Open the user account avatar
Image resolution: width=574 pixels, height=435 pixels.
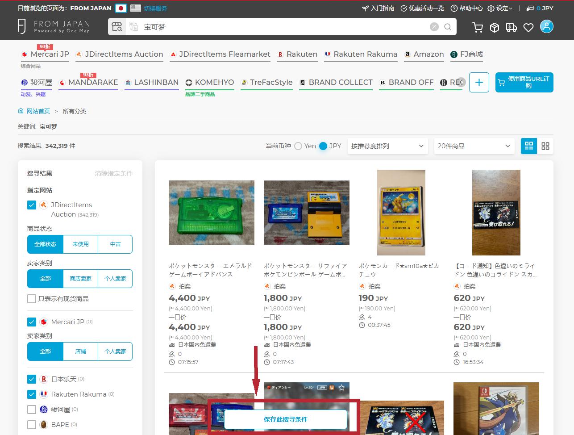[x=546, y=27]
